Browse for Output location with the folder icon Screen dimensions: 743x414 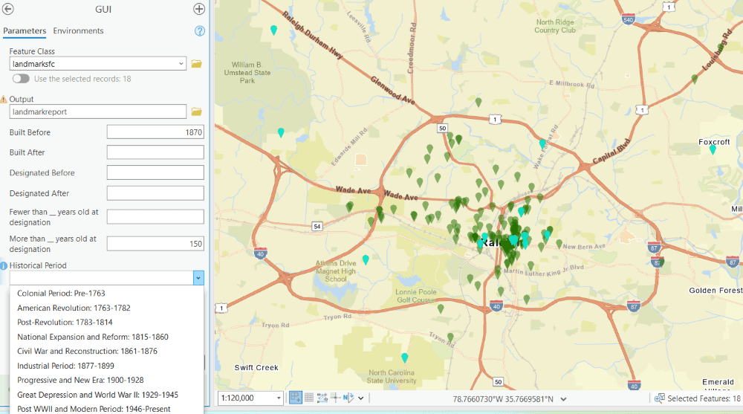[x=197, y=111]
